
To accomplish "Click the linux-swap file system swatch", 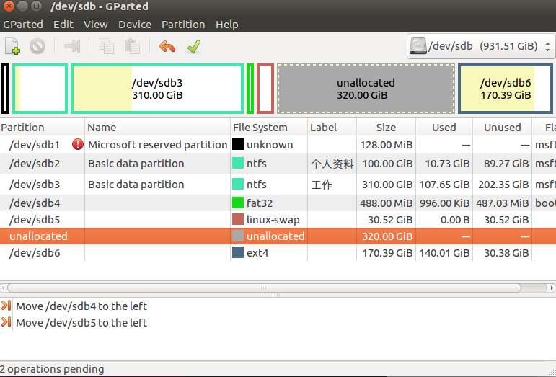I will (x=238, y=219).
